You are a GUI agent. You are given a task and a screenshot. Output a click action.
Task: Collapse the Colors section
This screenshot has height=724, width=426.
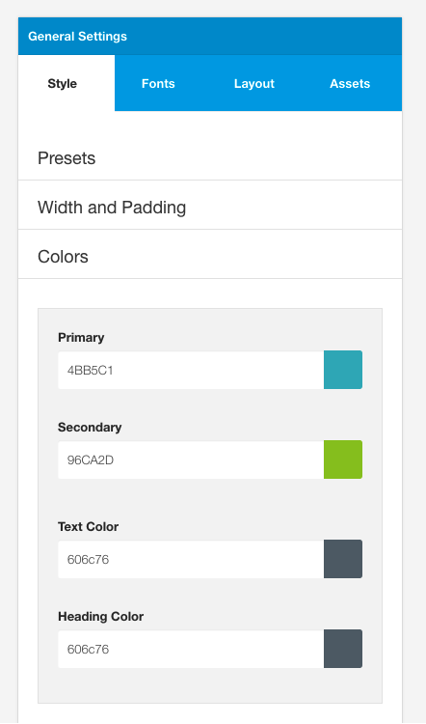pos(210,257)
